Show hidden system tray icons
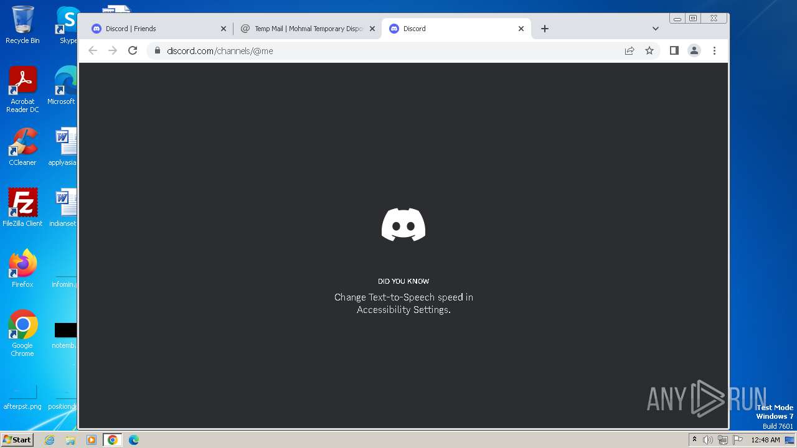The height and width of the screenshot is (448, 797). (x=694, y=440)
